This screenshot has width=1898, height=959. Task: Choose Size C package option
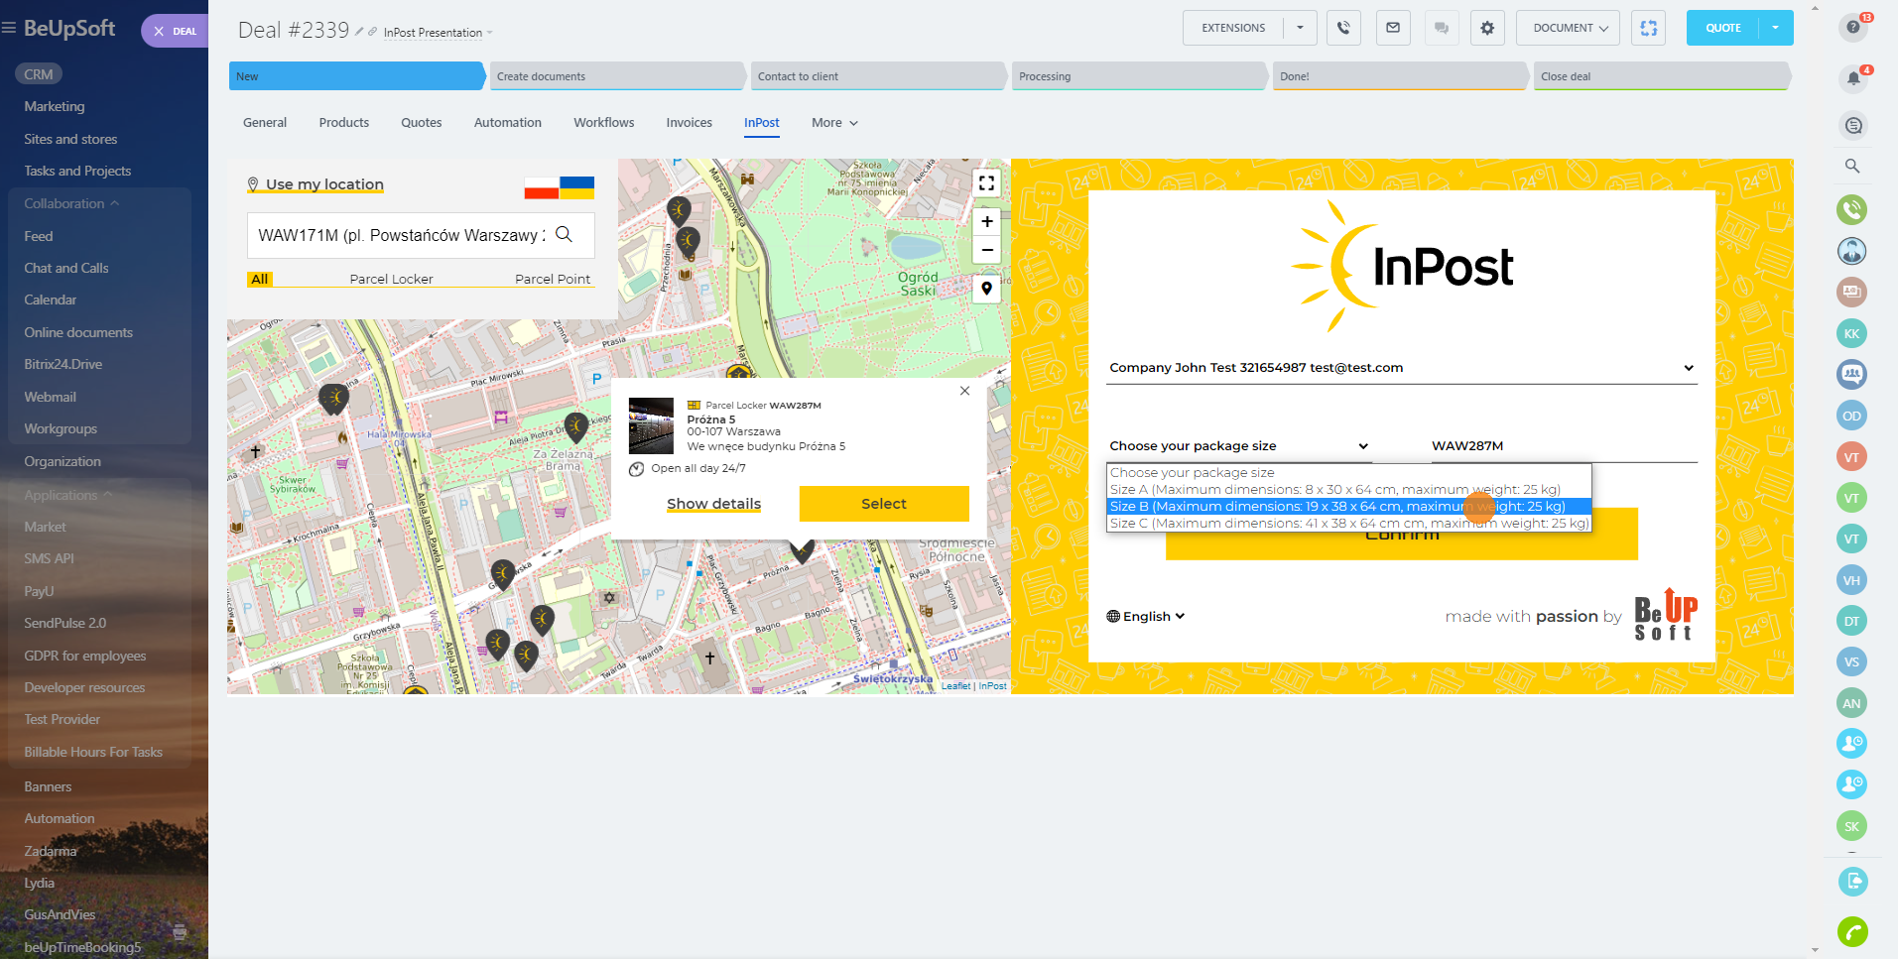pos(1348,524)
